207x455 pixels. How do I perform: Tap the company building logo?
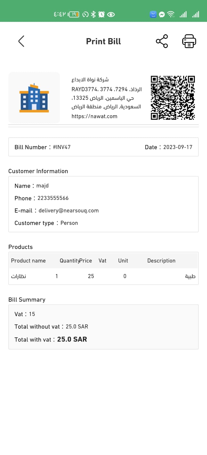(34, 98)
